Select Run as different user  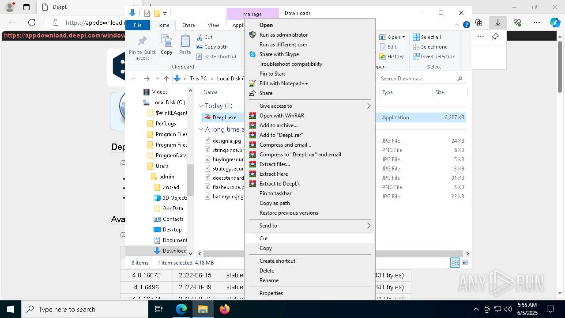click(283, 45)
